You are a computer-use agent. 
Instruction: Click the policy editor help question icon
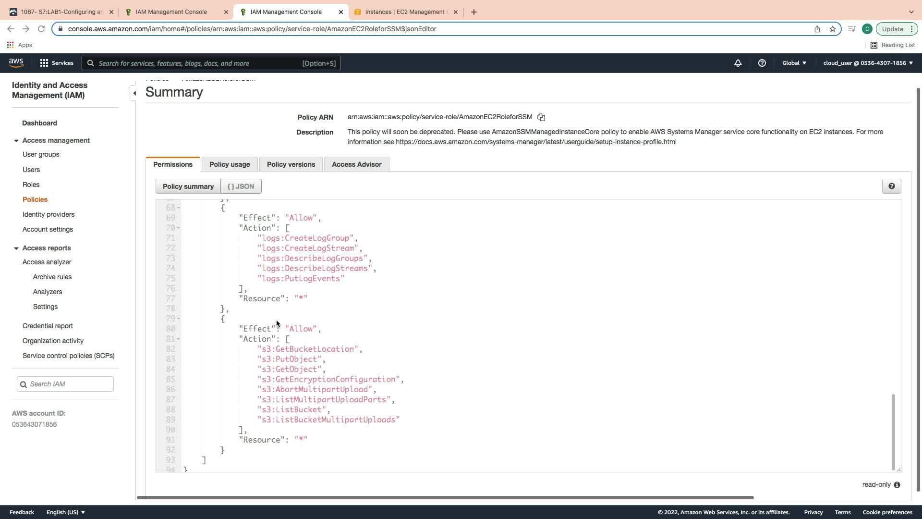[891, 186]
